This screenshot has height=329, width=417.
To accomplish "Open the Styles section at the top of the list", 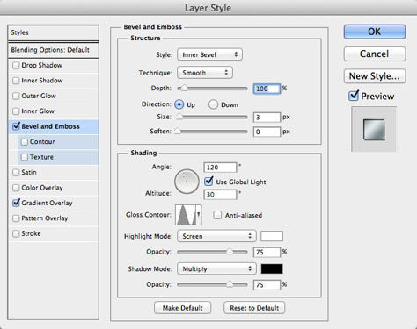I will coord(53,32).
